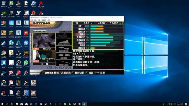Open fourth PPSSPP menu (game settings)
This screenshot has width=189, height=106.
44,20
